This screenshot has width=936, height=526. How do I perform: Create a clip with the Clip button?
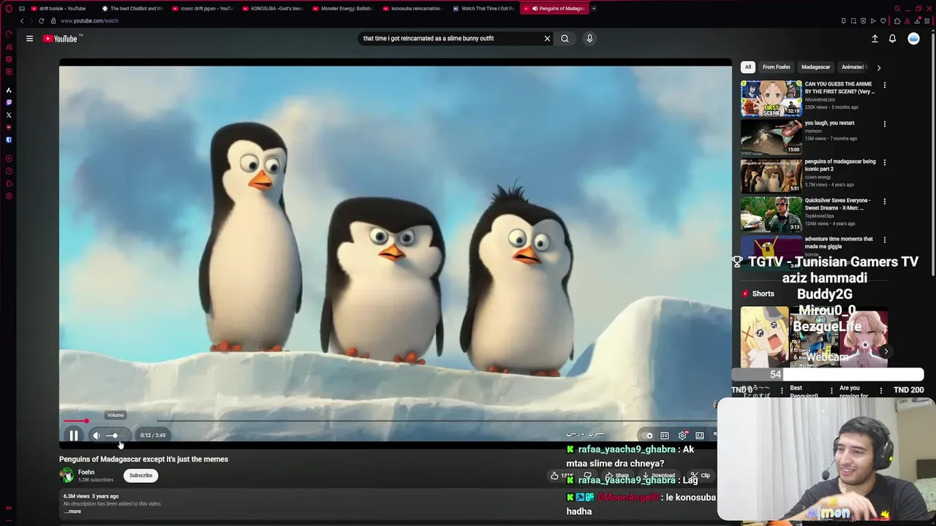click(x=700, y=476)
